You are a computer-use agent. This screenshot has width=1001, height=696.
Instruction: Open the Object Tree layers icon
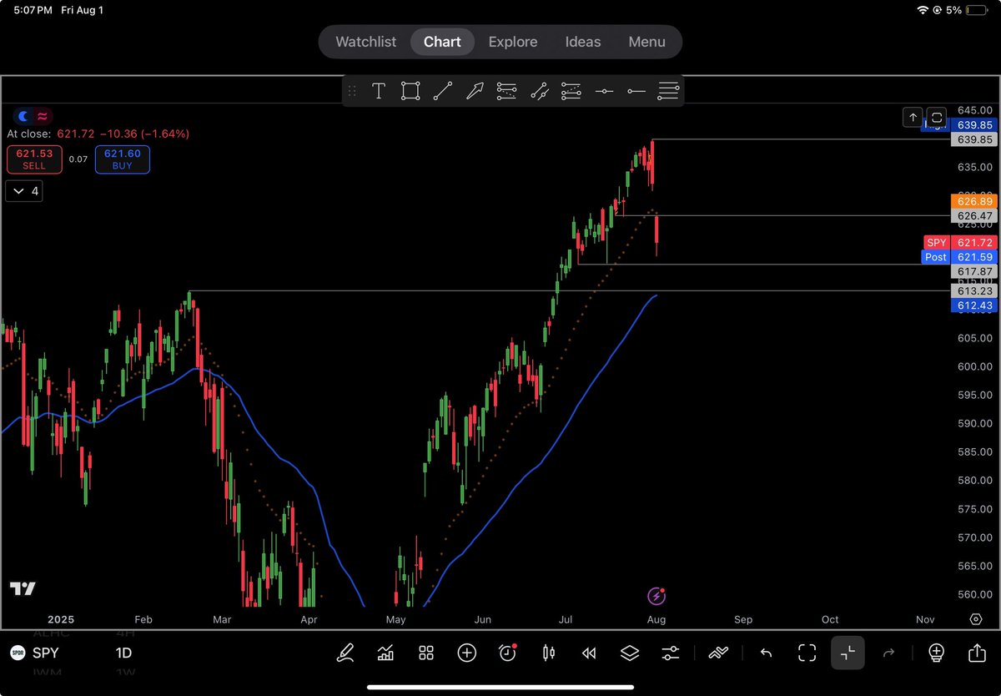tap(630, 653)
